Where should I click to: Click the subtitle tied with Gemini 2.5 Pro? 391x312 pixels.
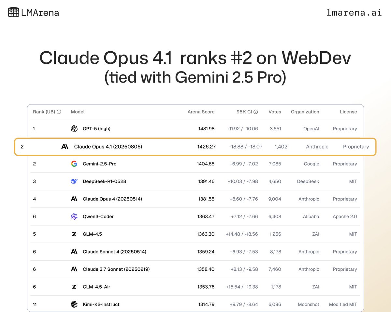point(195,78)
